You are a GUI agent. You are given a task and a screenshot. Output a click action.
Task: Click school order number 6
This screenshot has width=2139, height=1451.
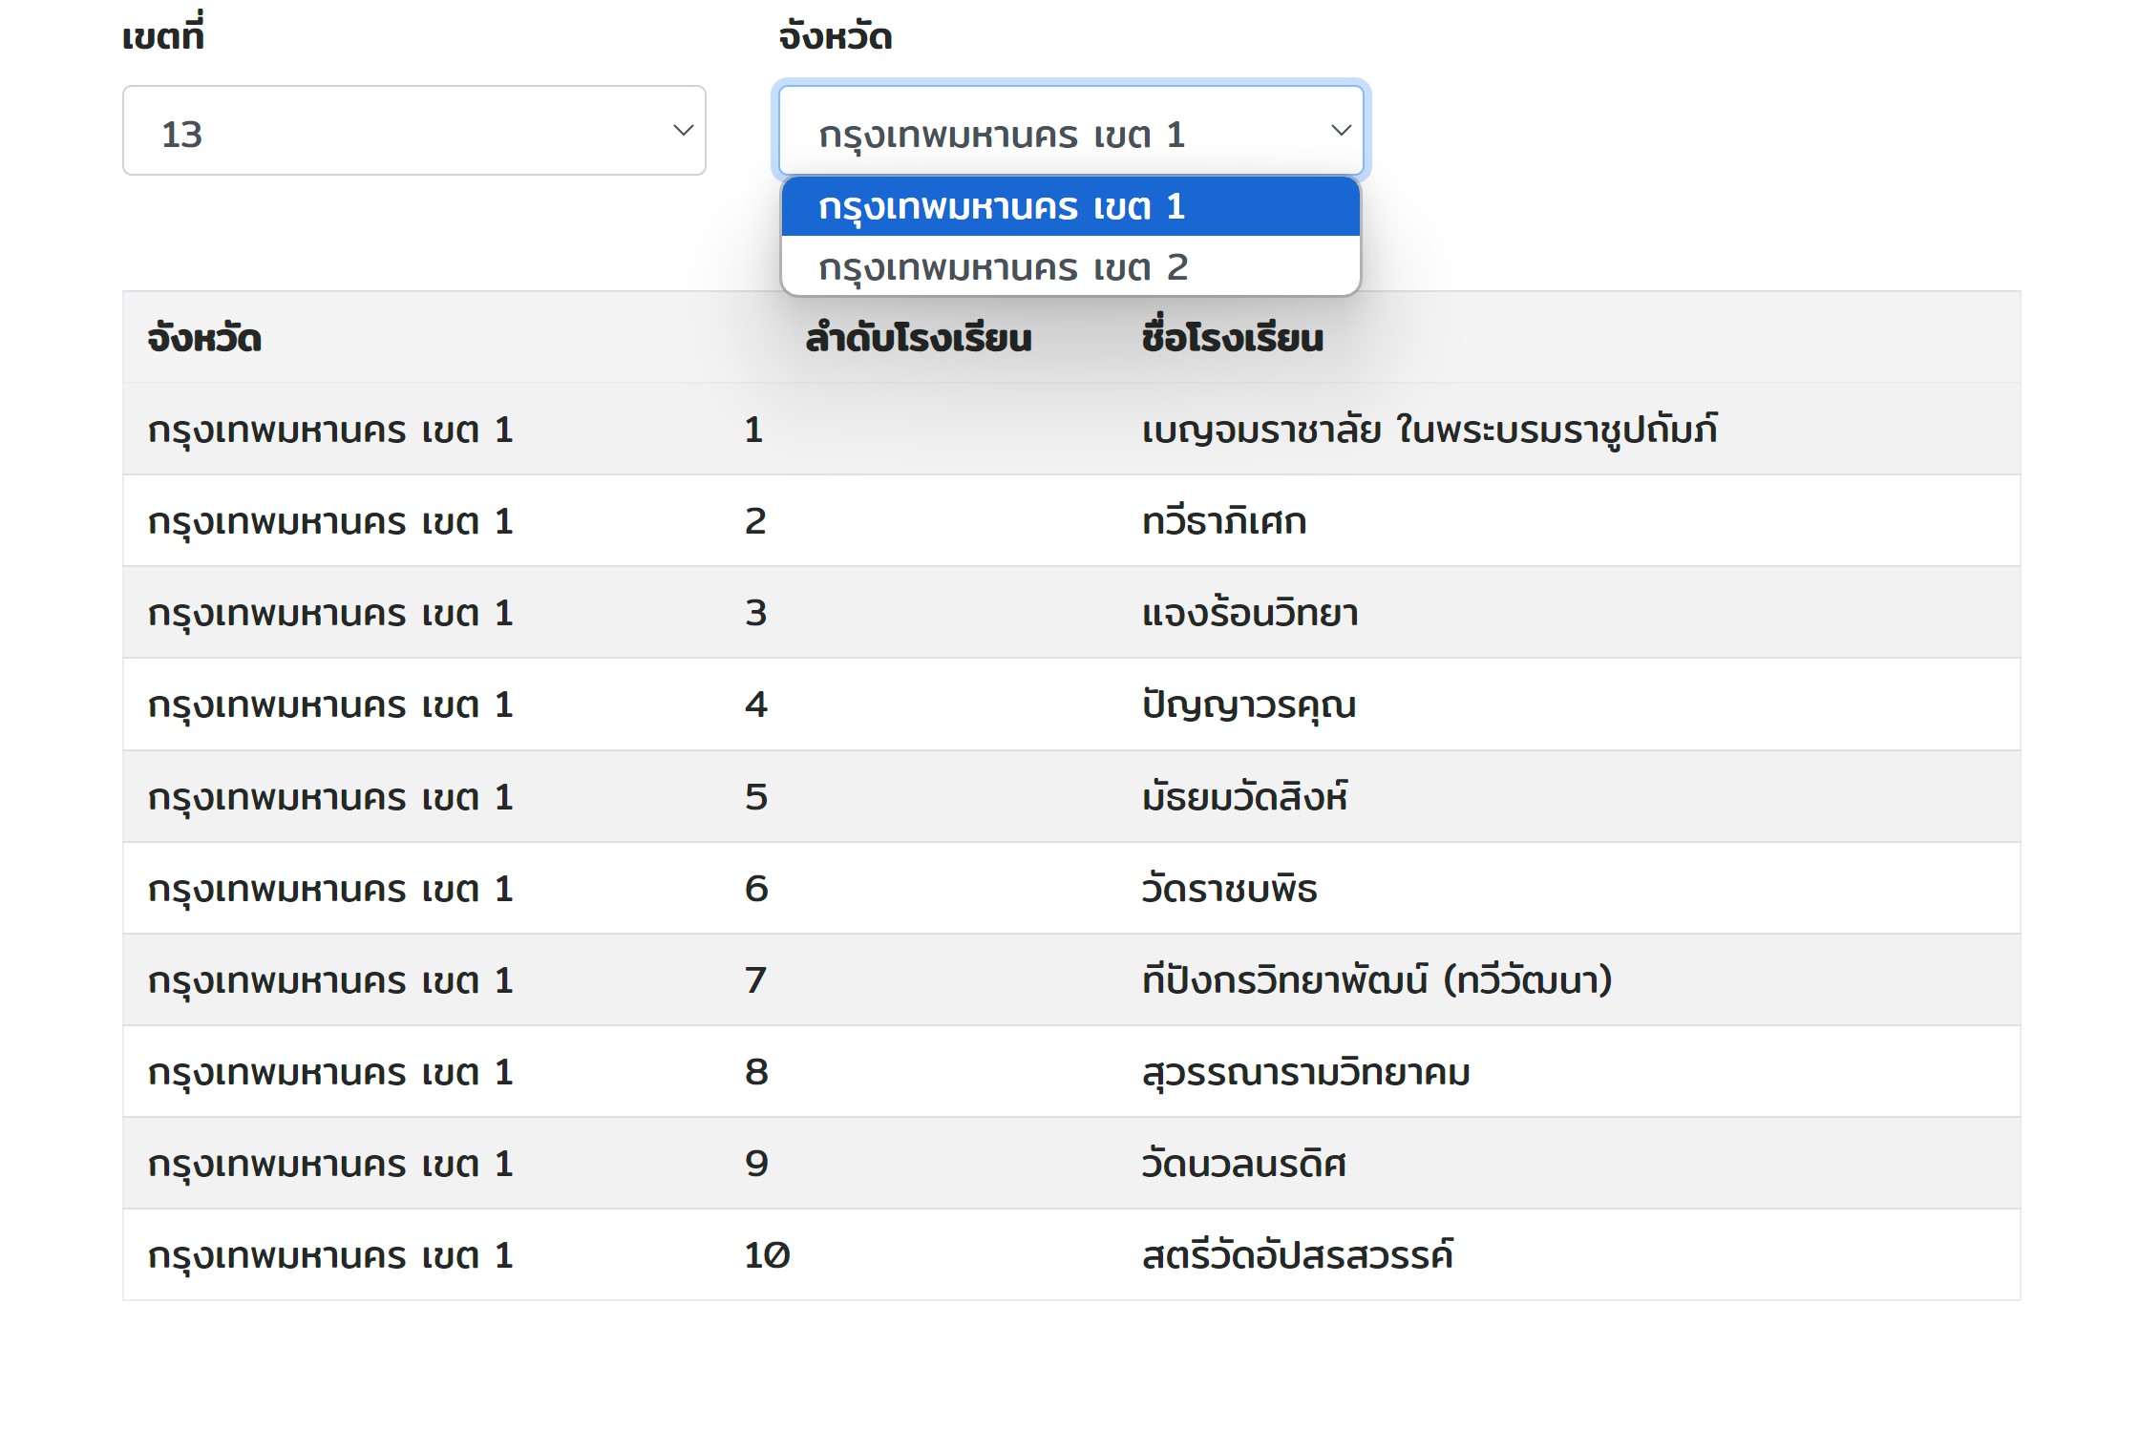(756, 888)
